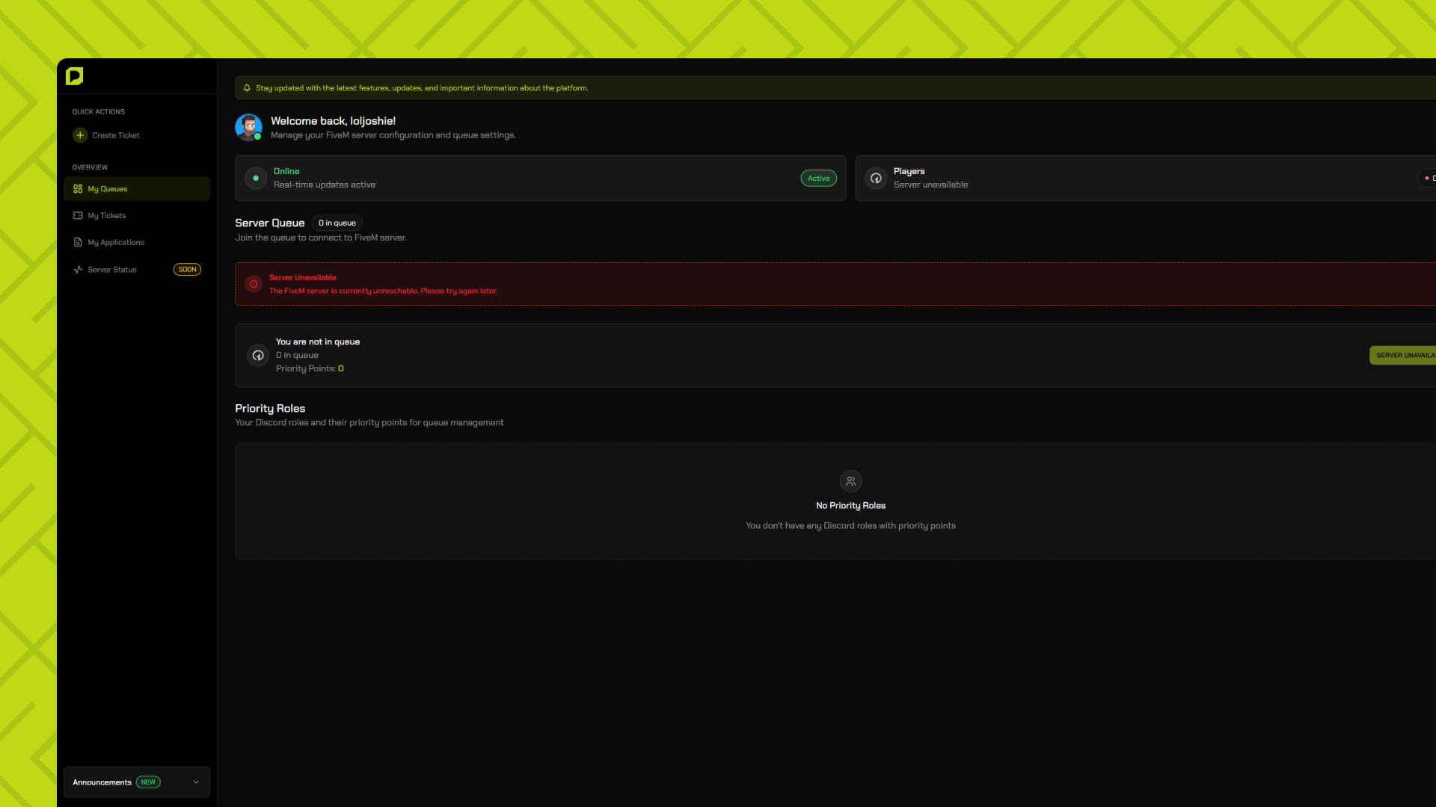
Task: Click the Create Ticket quick action
Action: pos(115,135)
